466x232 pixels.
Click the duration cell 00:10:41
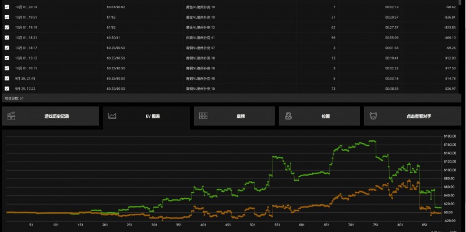[x=391, y=58]
